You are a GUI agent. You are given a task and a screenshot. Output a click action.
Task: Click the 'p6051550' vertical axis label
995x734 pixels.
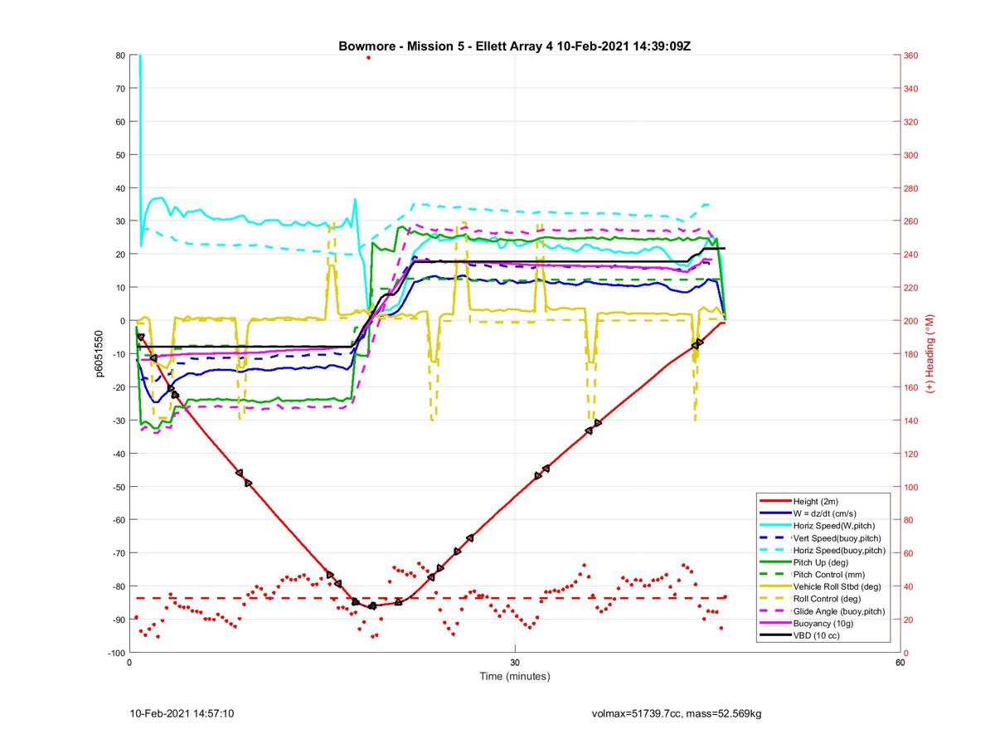pos(101,353)
